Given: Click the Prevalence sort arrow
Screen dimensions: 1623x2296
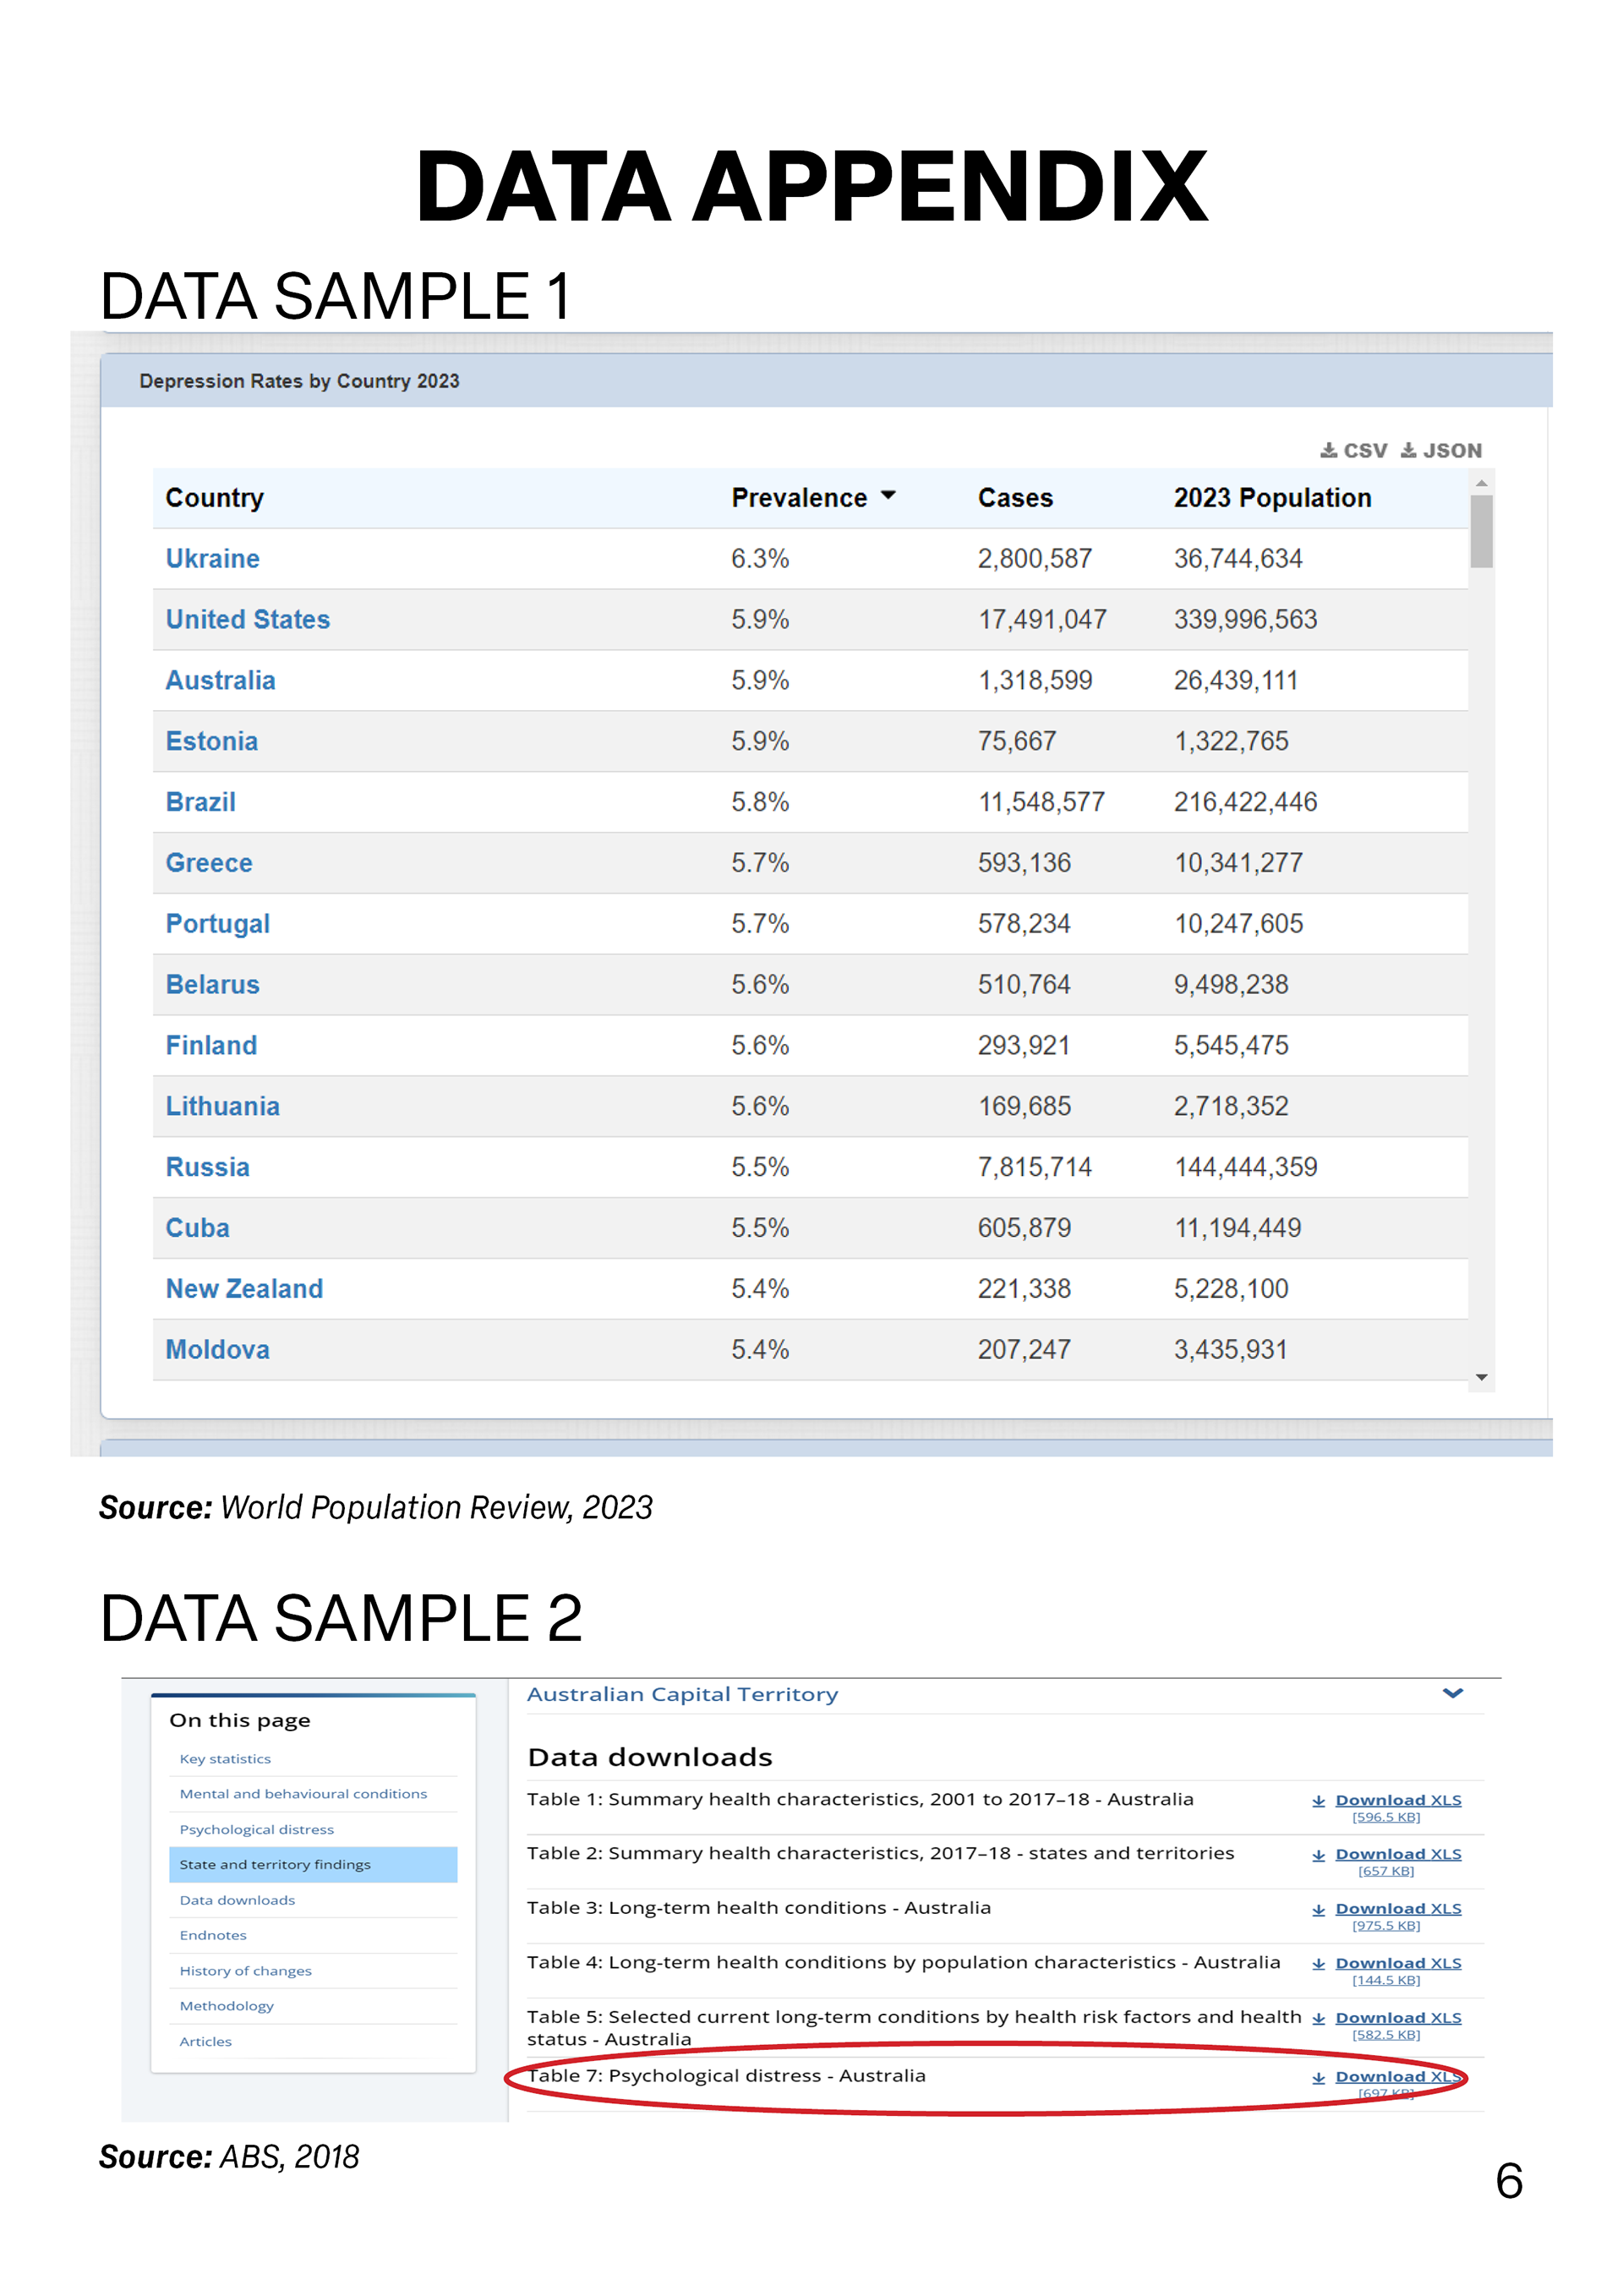Looking at the screenshot, I should click(887, 496).
